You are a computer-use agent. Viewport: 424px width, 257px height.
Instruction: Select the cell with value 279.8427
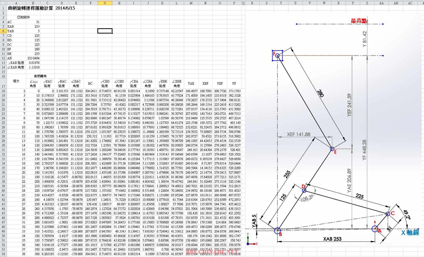220,159
